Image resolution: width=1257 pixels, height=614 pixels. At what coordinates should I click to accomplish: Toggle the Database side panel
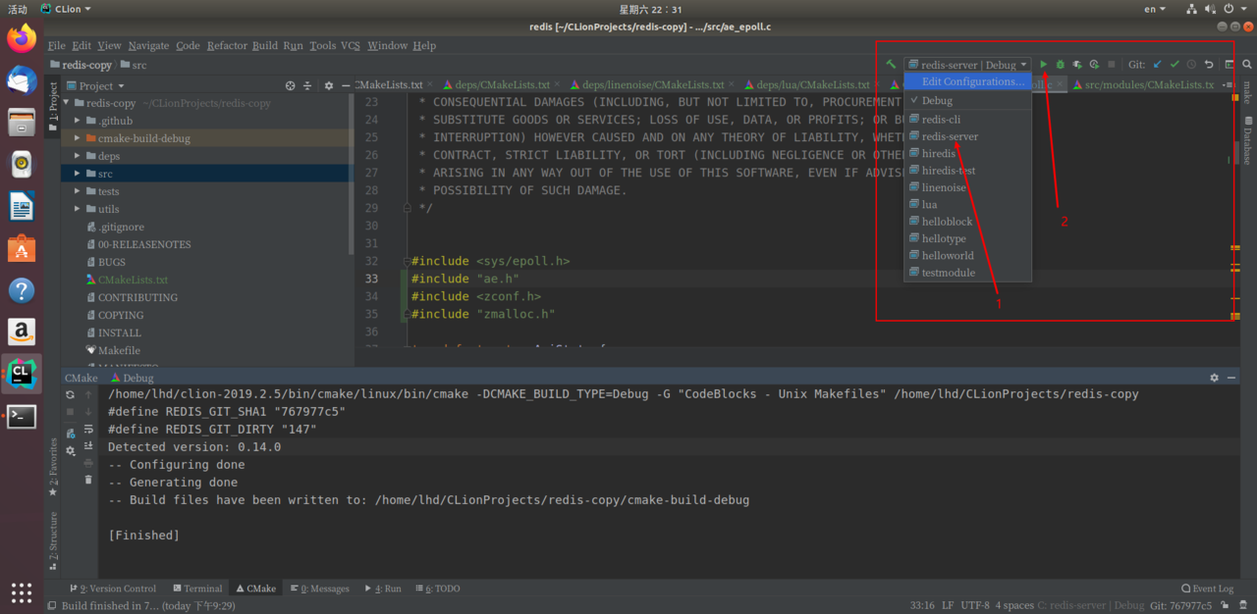point(1247,140)
